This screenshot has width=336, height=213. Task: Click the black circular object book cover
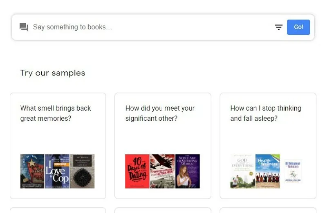tap(82, 171)
